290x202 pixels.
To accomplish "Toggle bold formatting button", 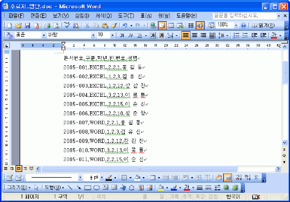I will [x=122, y=35].
